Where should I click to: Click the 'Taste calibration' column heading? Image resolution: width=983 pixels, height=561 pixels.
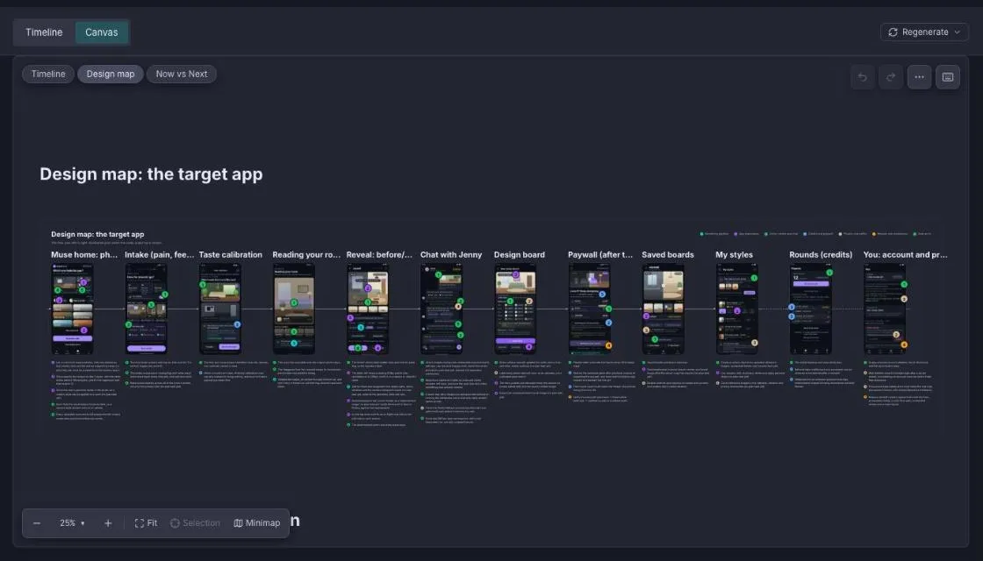pos(231,255)
